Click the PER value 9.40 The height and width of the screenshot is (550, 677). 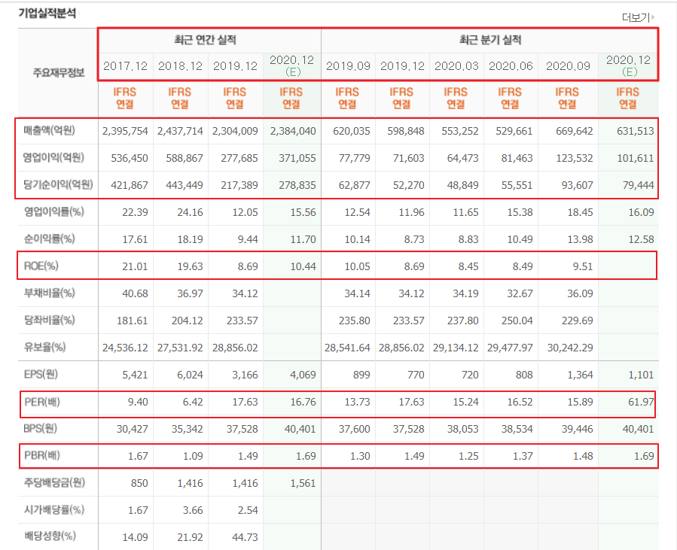point(138,402)
